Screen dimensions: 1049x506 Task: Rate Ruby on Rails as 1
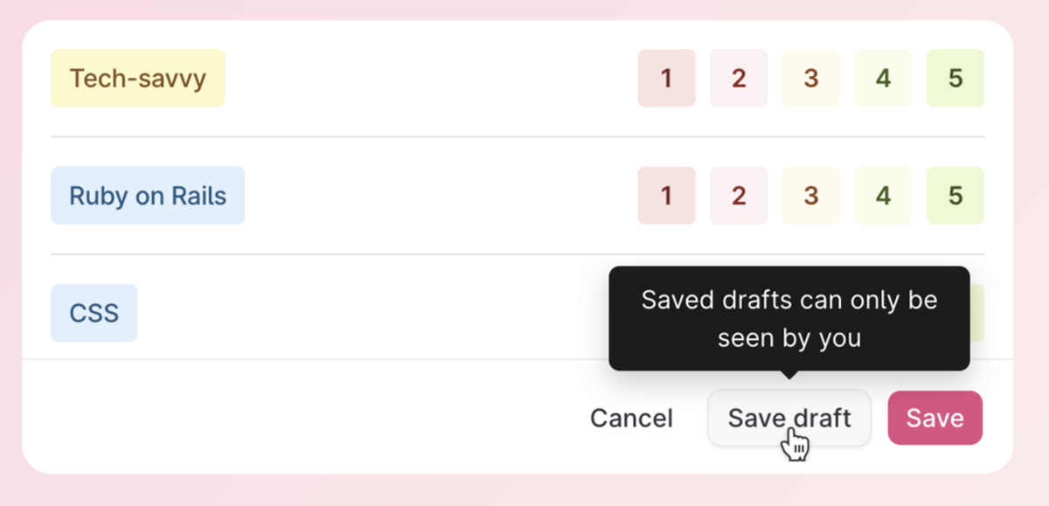[x=666, y=196]
